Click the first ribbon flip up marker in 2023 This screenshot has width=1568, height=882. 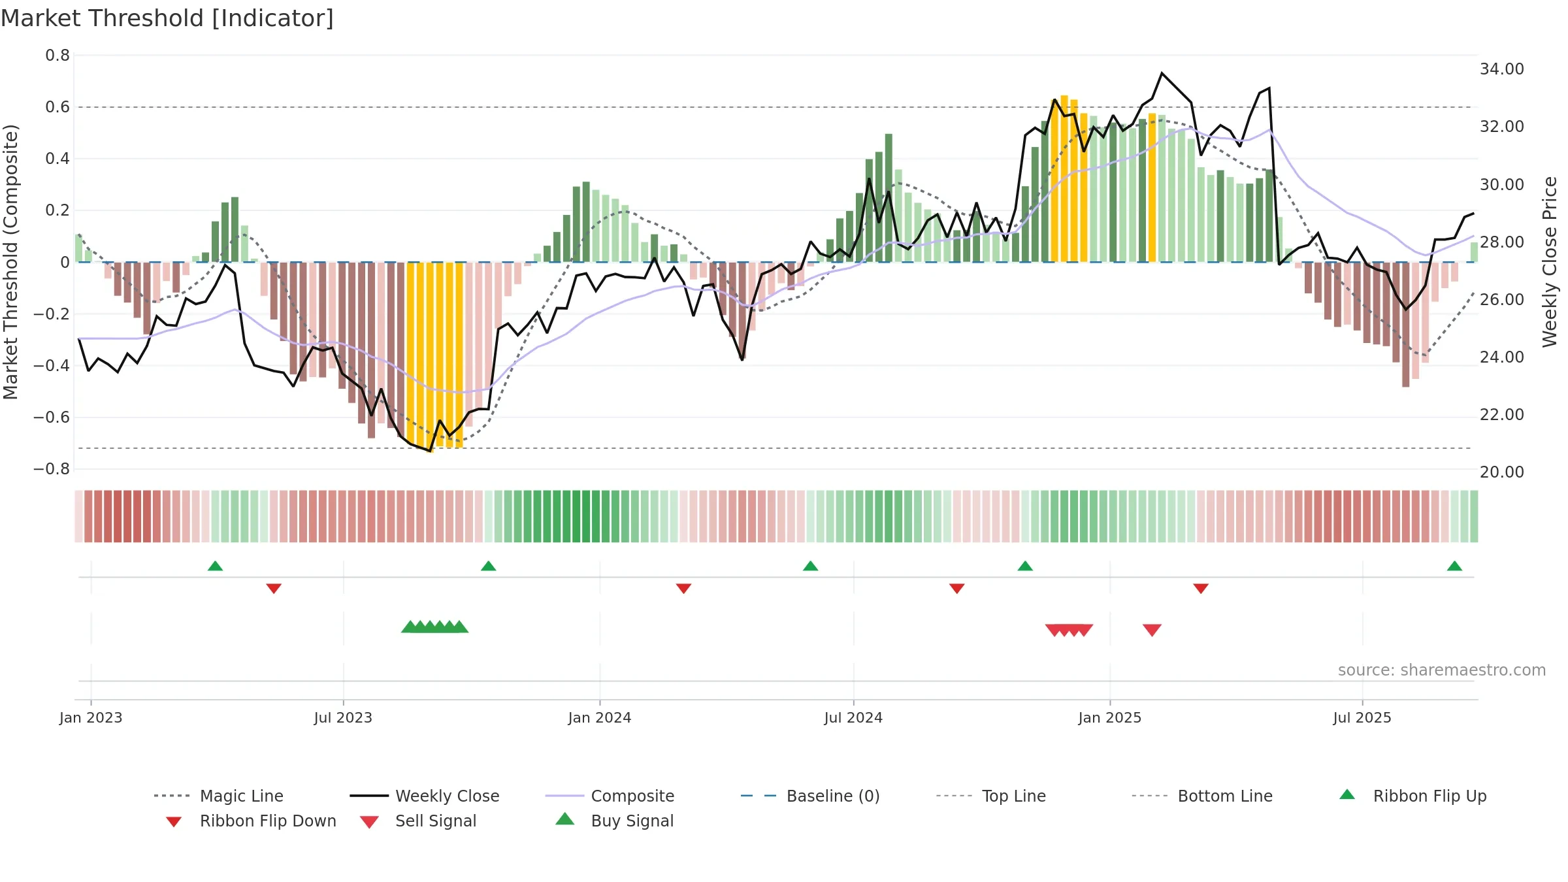[215, 566]
